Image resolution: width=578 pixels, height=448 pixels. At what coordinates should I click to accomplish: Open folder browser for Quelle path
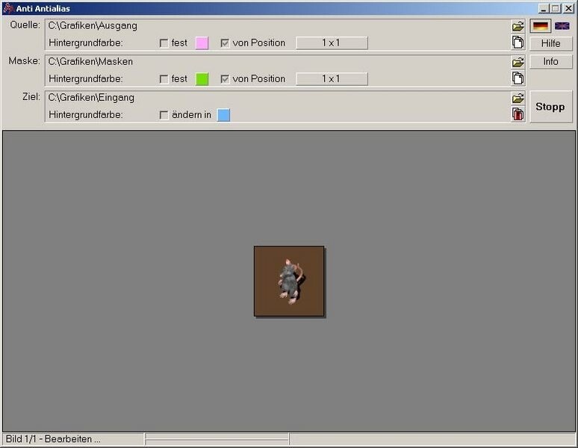pos(518,26)
